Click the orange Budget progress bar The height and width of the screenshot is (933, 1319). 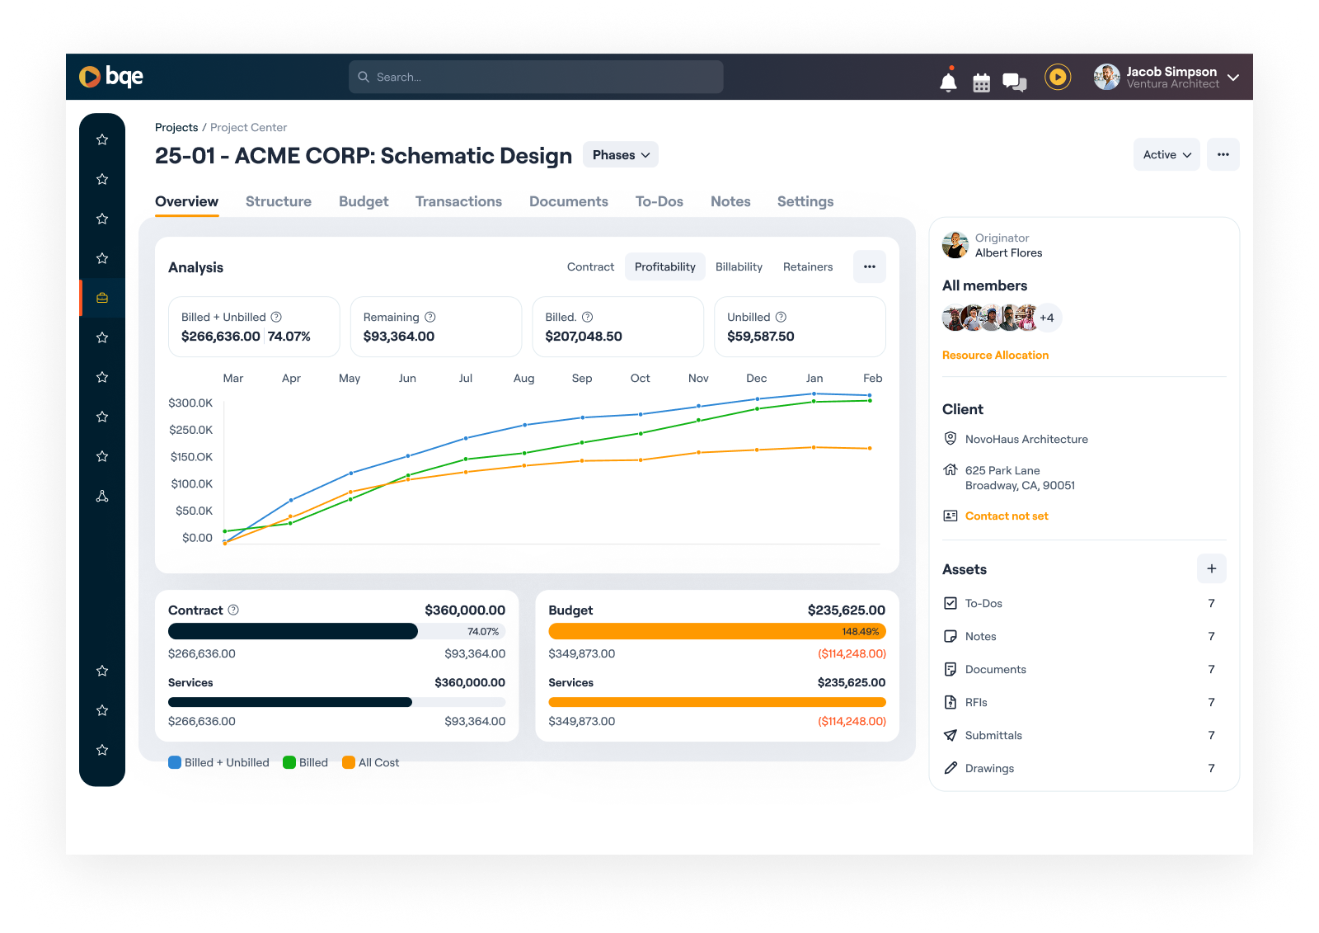point(716,631)
